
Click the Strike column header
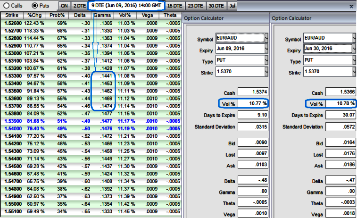pyautogui.click(x=12, y=16)
